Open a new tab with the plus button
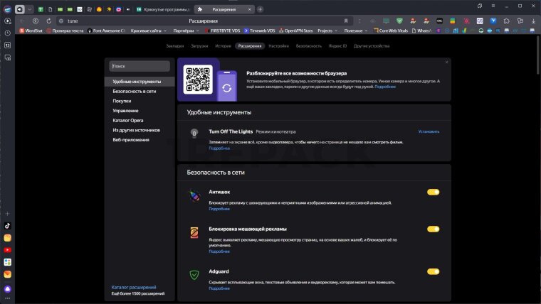The image size is (541, 304). [x=260, y=9]
